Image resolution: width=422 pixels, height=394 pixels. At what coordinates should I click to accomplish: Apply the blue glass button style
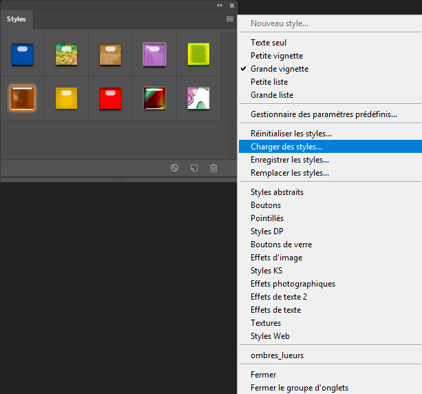(x=22, y=54)
